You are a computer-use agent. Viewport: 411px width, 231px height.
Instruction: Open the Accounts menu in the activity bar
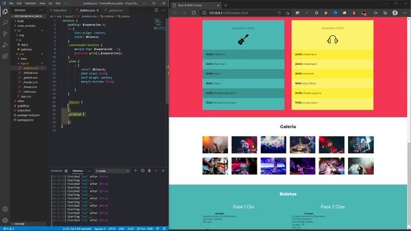tap(5, 209)
